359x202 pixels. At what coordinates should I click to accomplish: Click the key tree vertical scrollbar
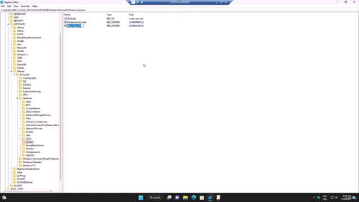coord(60,107)
